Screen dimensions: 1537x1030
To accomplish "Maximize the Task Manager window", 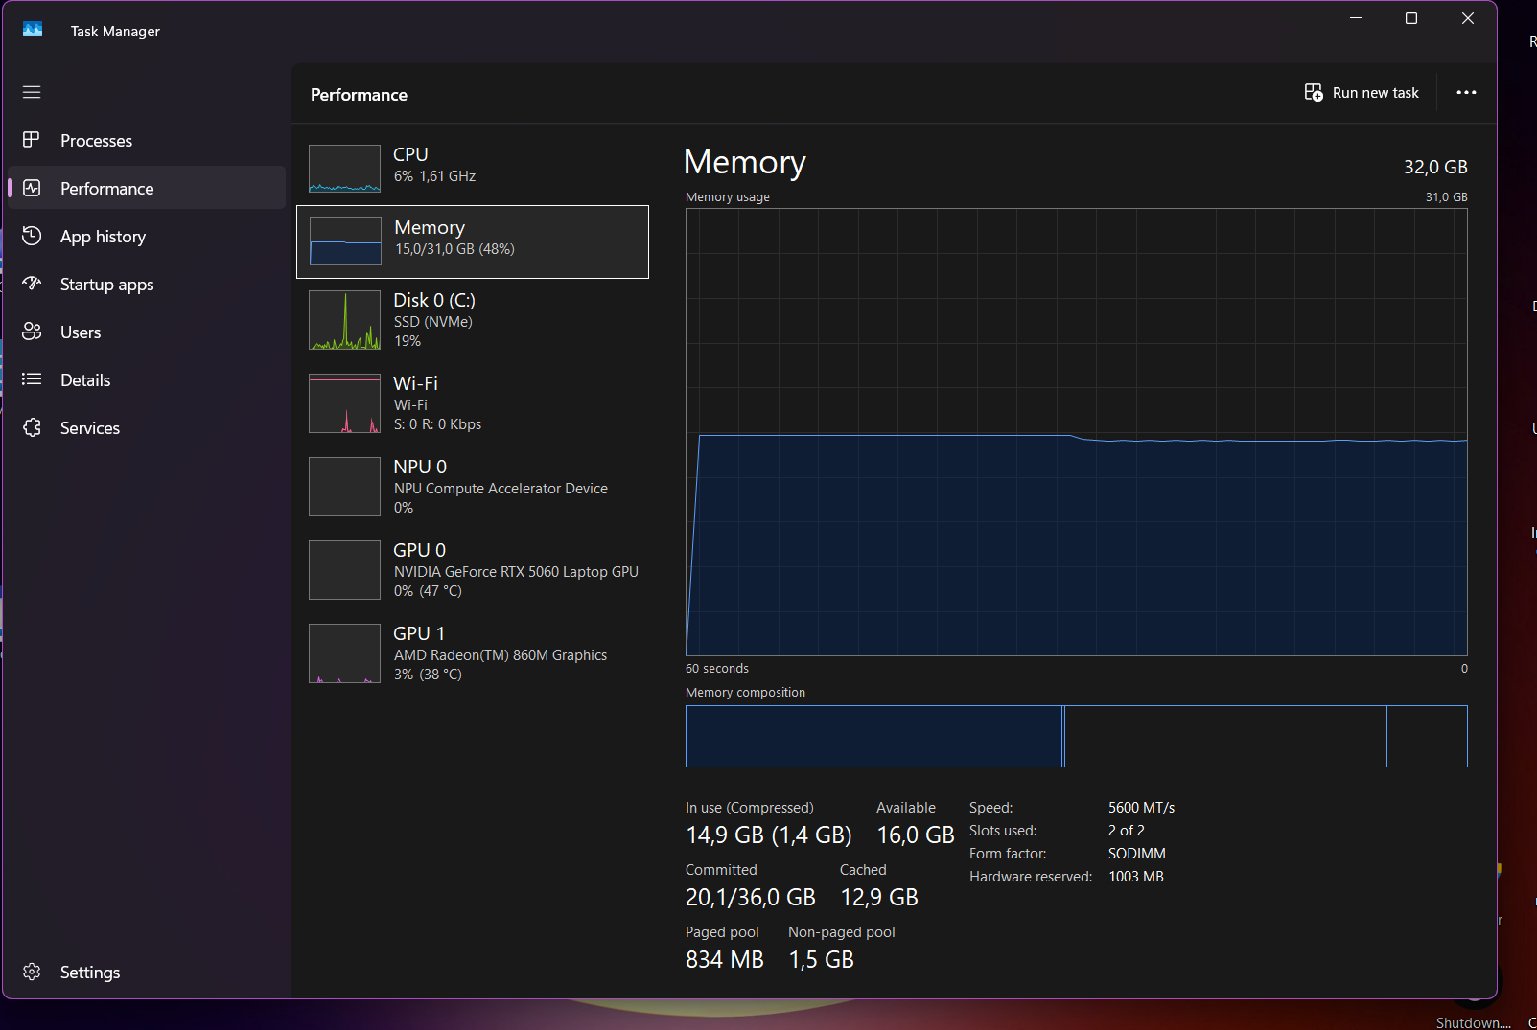I will point(1411,18).
